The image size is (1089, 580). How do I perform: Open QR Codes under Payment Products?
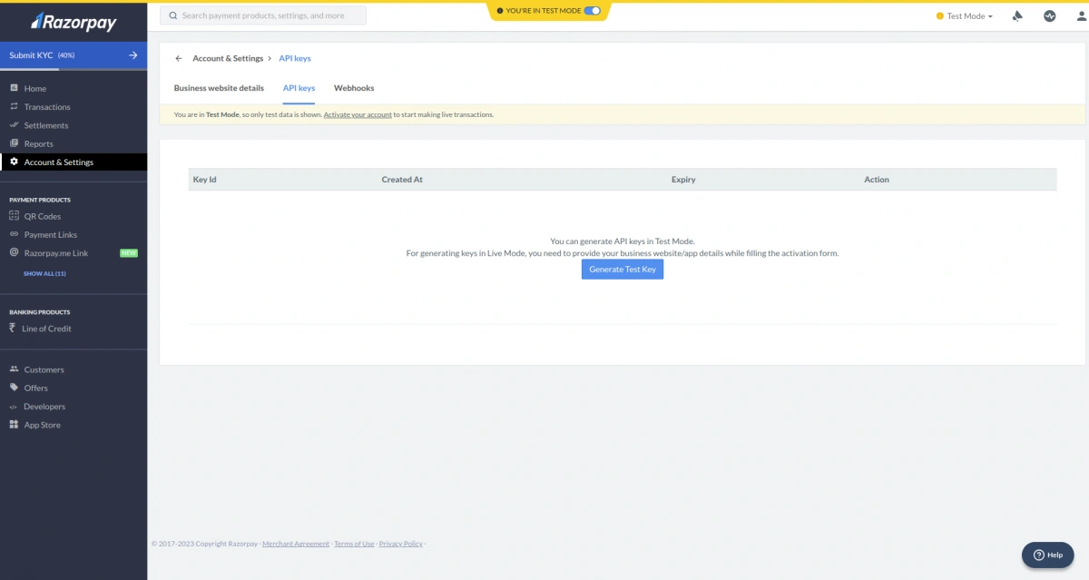pyautogui.click(x=44, y=216)
